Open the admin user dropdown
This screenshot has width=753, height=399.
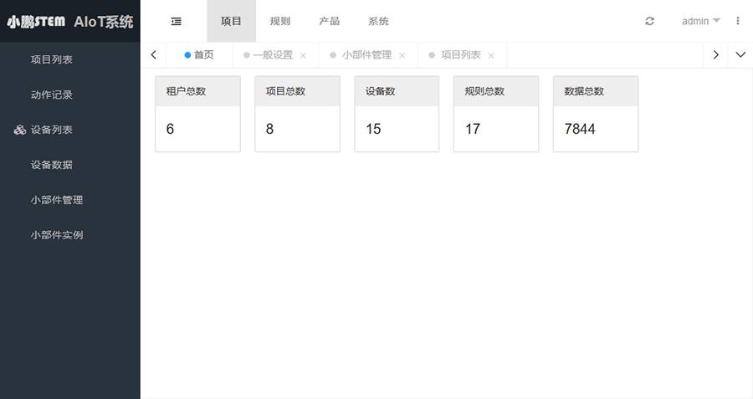pos(700,21)
